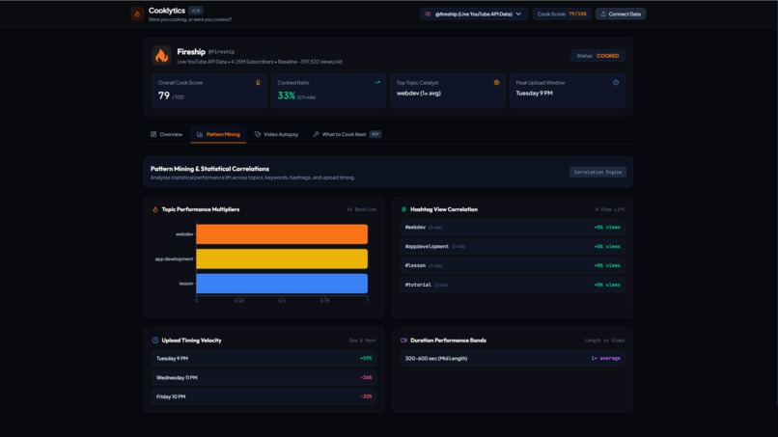Click the trophy icon in Overall Cook Score card
Screen dimensions: 778x437
click(x=258, y=82)
